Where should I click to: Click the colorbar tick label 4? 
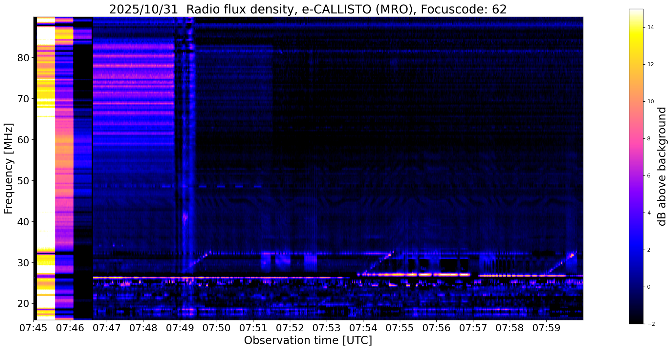648,213
